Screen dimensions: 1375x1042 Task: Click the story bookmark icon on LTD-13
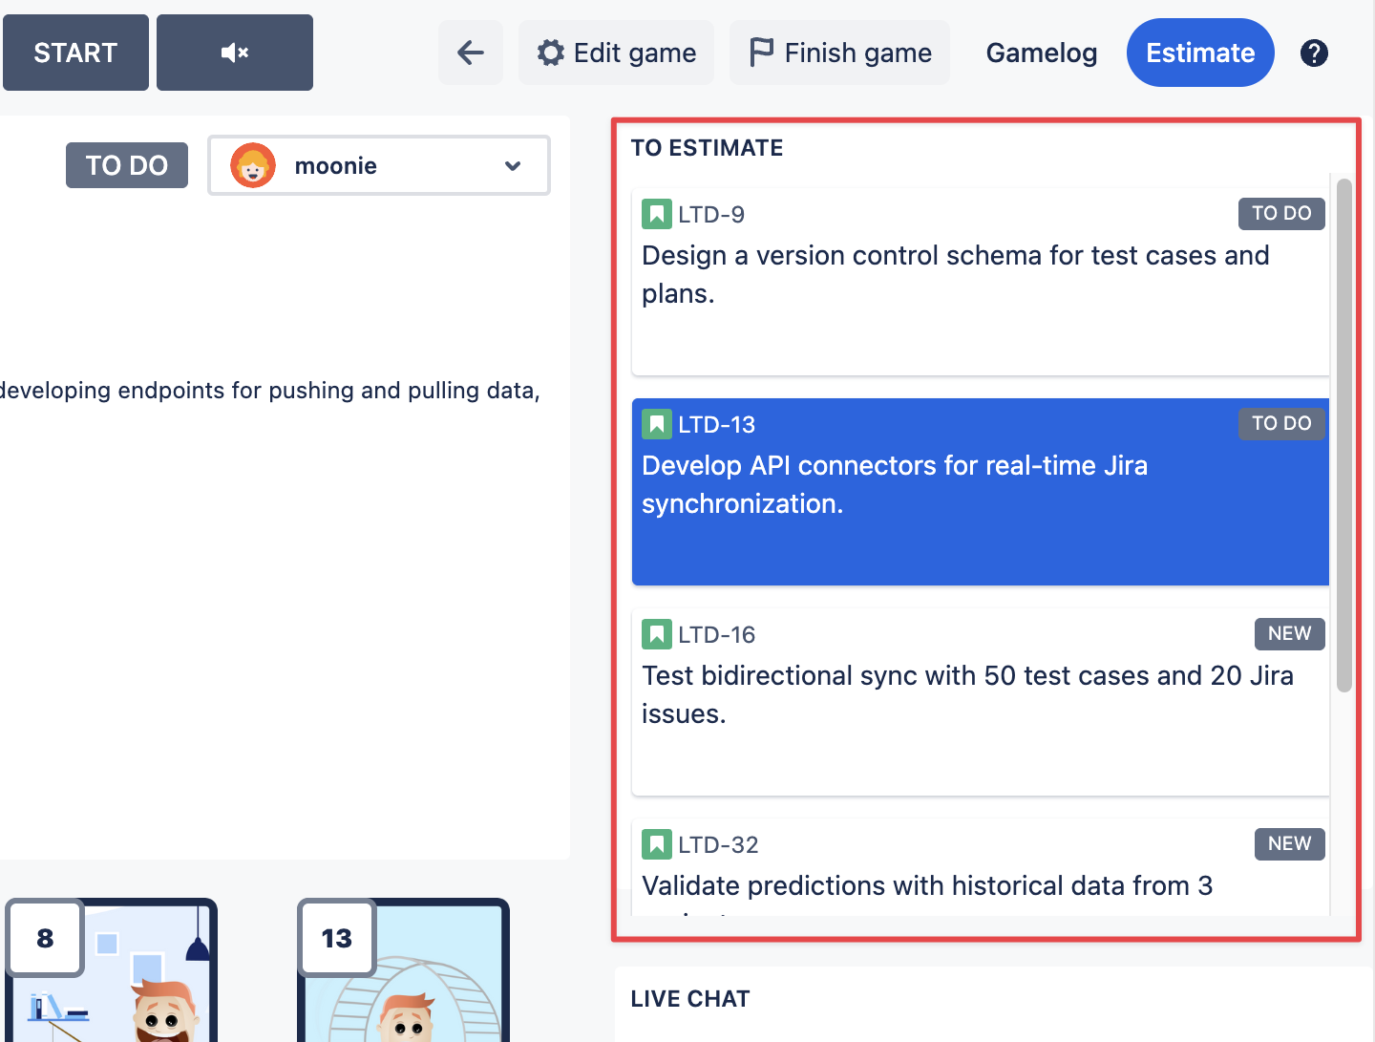(656, 424)
